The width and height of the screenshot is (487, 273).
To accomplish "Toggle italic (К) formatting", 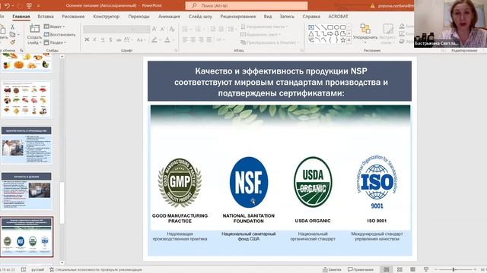I will (x=94, y=39).
